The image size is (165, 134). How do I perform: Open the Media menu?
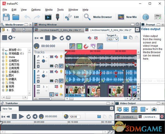point(49,10)
